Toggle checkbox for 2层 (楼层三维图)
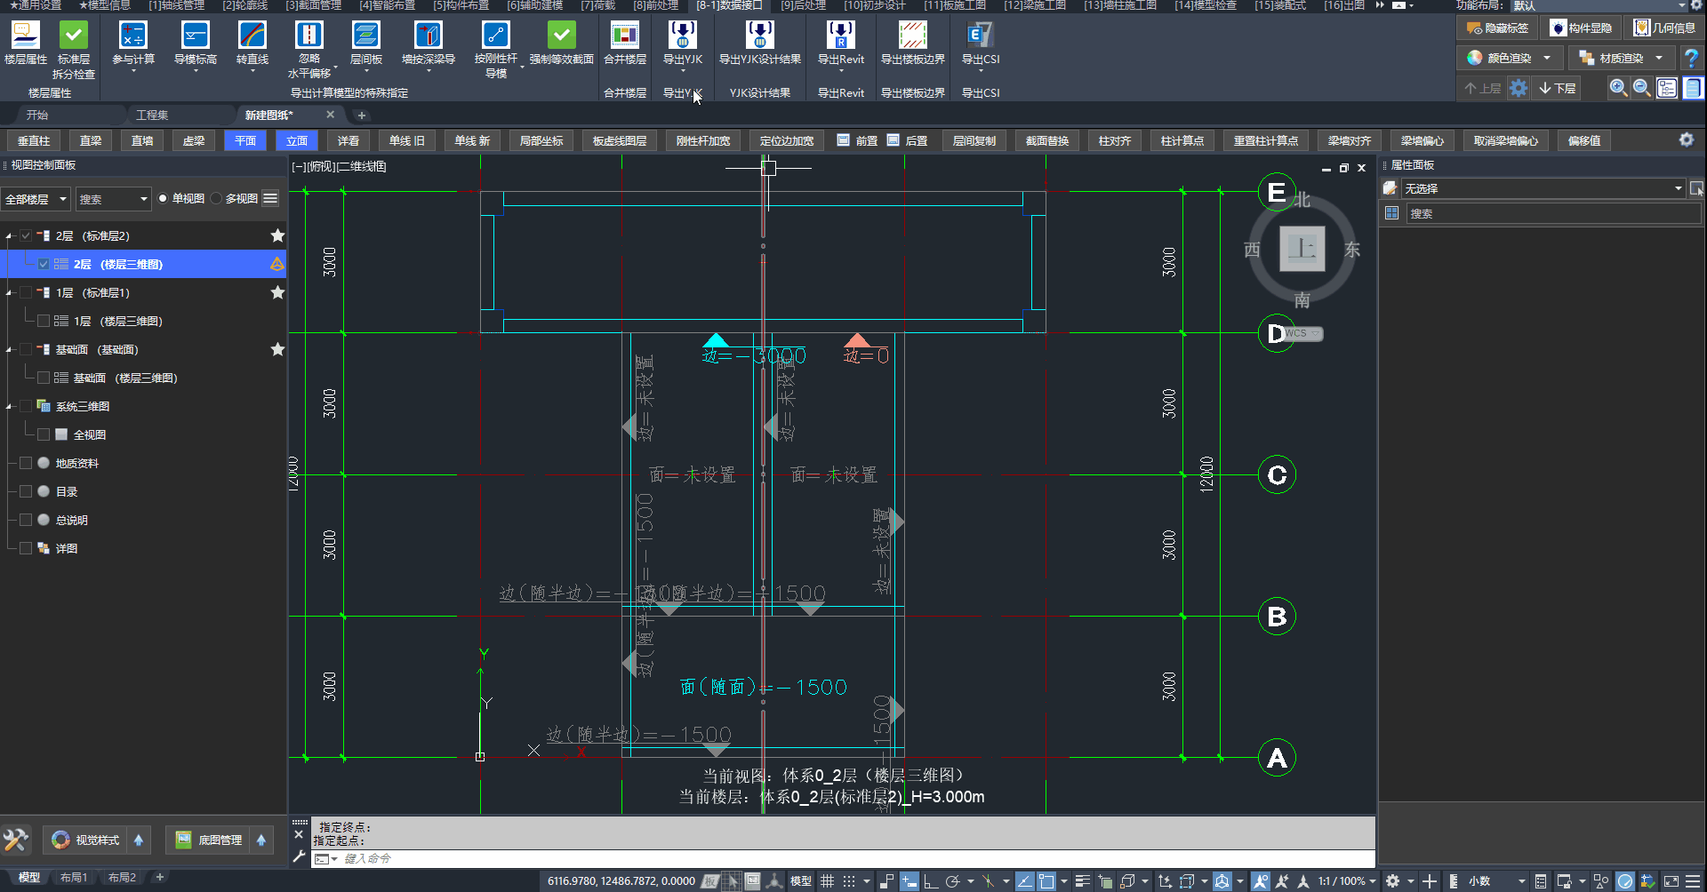The image size is (1707, 892). tap(44, 264)
